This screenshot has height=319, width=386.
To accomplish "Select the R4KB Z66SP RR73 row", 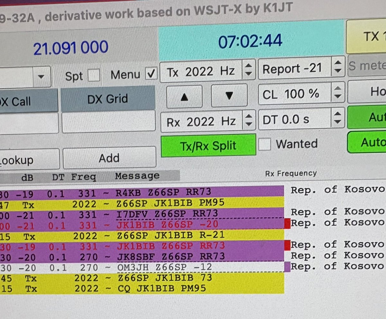I will [x=142, y=192].
